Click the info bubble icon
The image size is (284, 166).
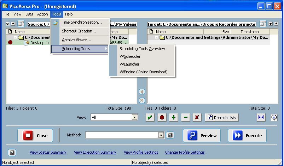click(274, 117)
